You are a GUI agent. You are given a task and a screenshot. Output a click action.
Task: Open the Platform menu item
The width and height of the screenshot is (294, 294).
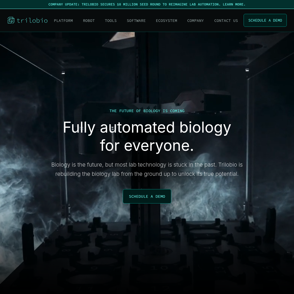click(63, 21)
